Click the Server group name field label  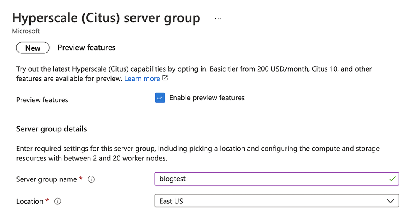coord(46,179)
